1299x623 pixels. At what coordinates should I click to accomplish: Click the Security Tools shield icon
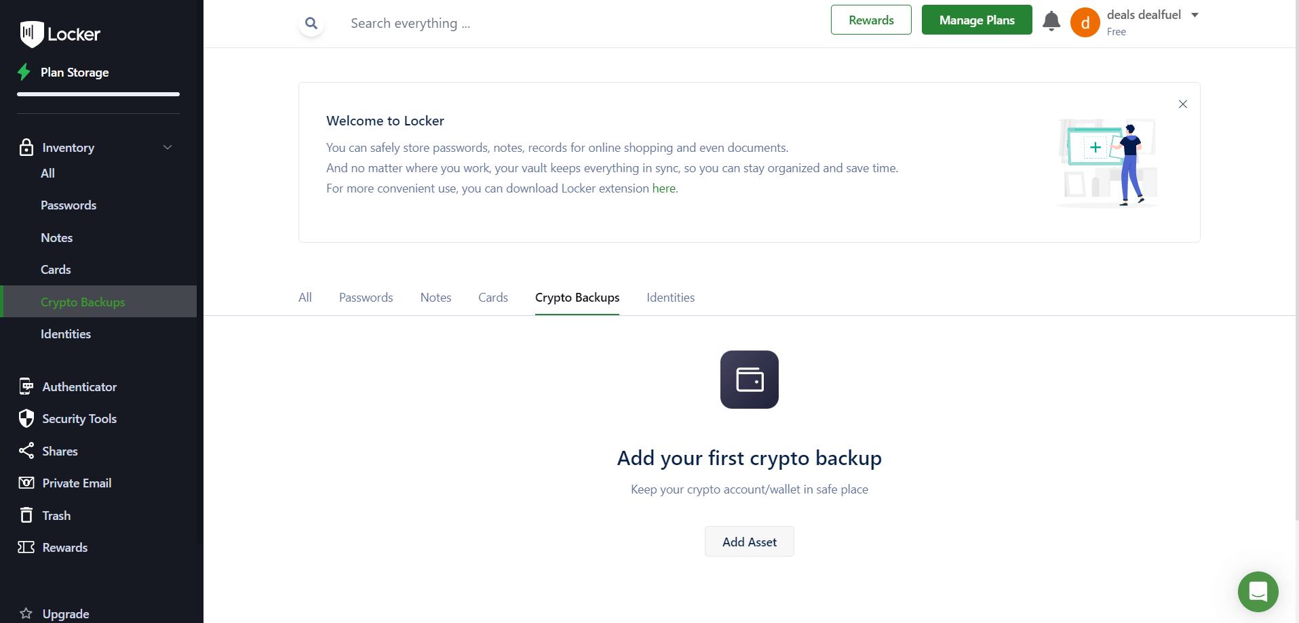(x=26, y=418)
